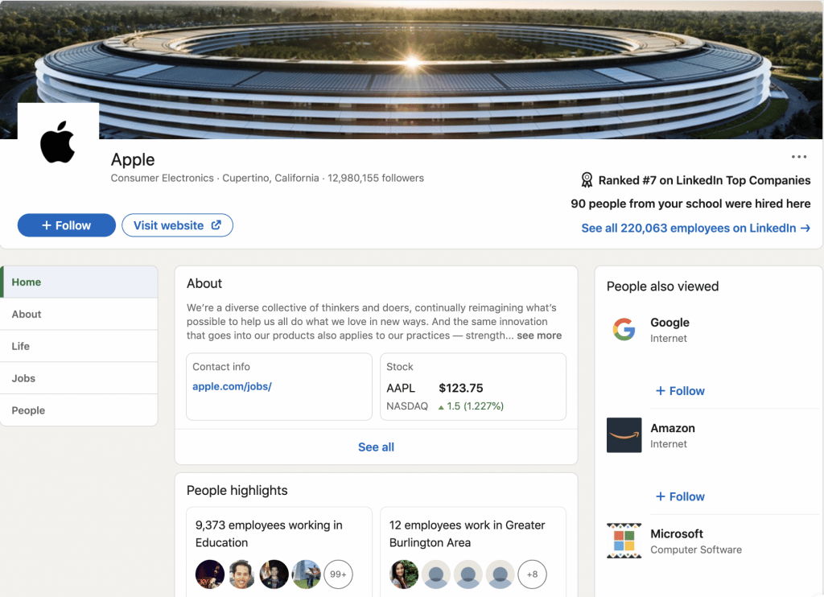The image size is (824, 597).
Task: Click the $123.75 stock price
Action: 461,389
